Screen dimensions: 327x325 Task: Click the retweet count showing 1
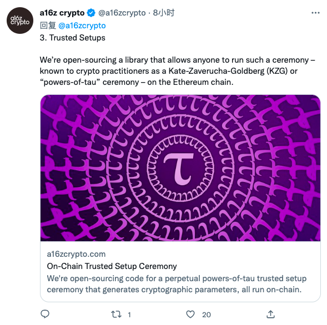[x=129, y=314]
